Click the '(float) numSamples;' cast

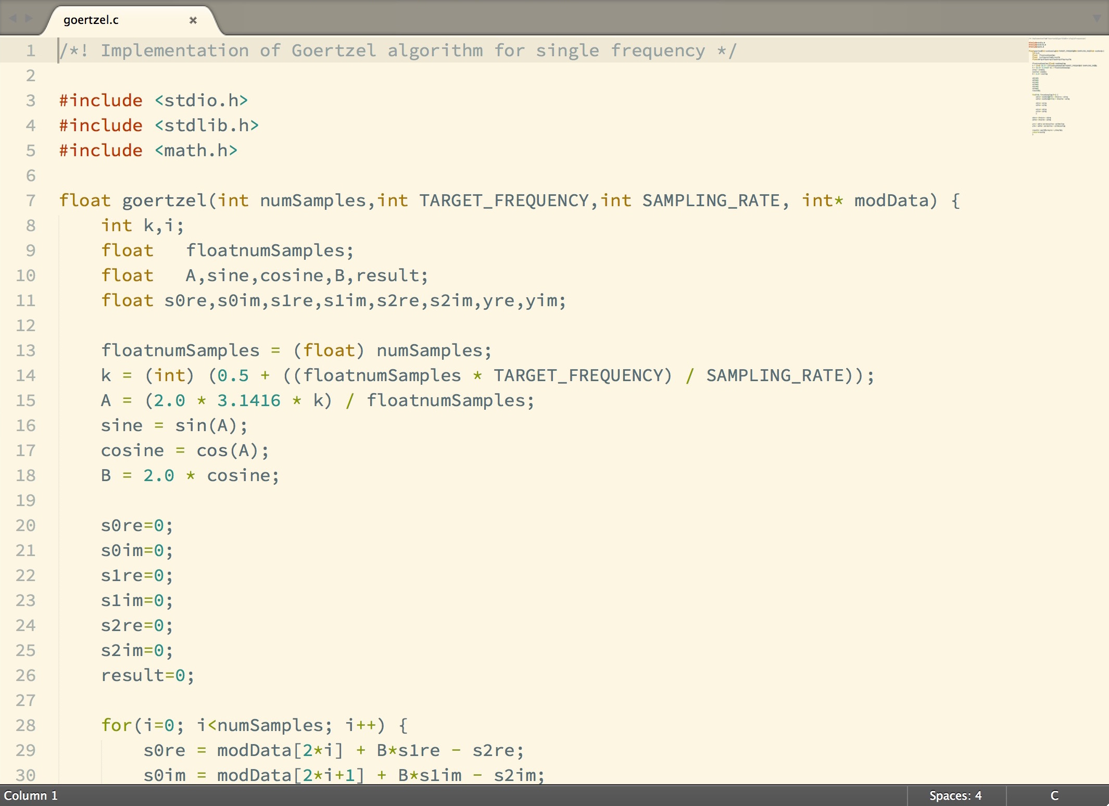tap(392, 350)
